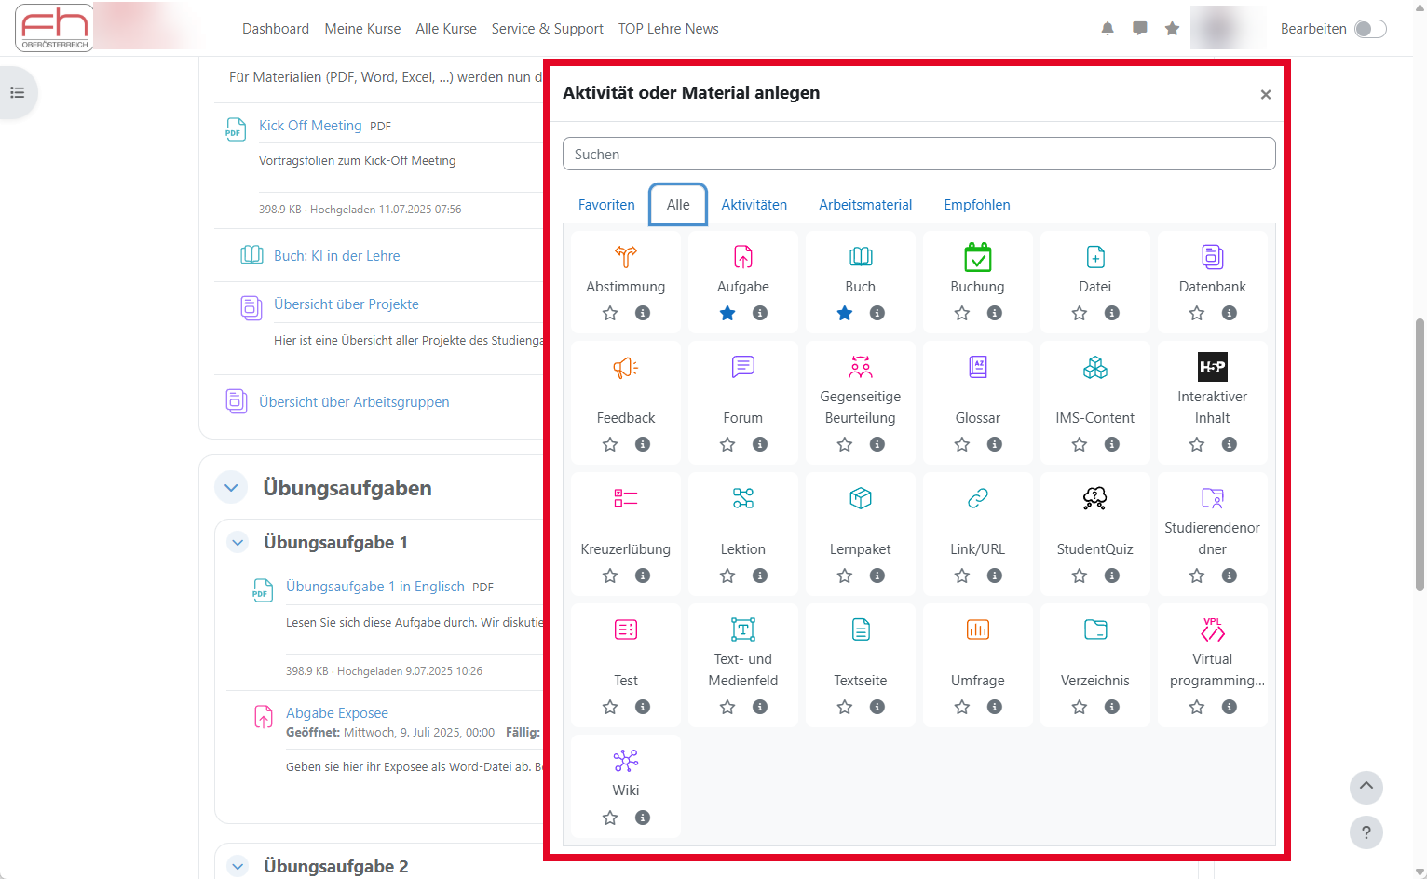Unstar Aufgabe from favorites

pos(727,313)
